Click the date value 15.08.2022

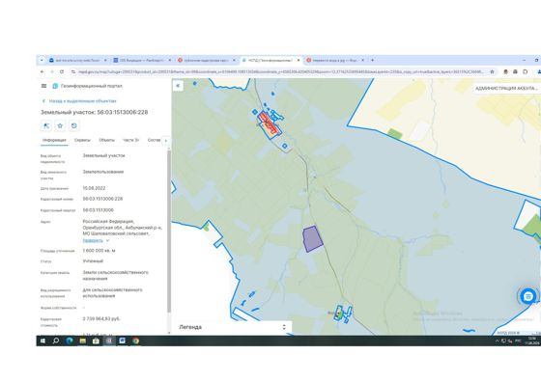tap(94, 188)
